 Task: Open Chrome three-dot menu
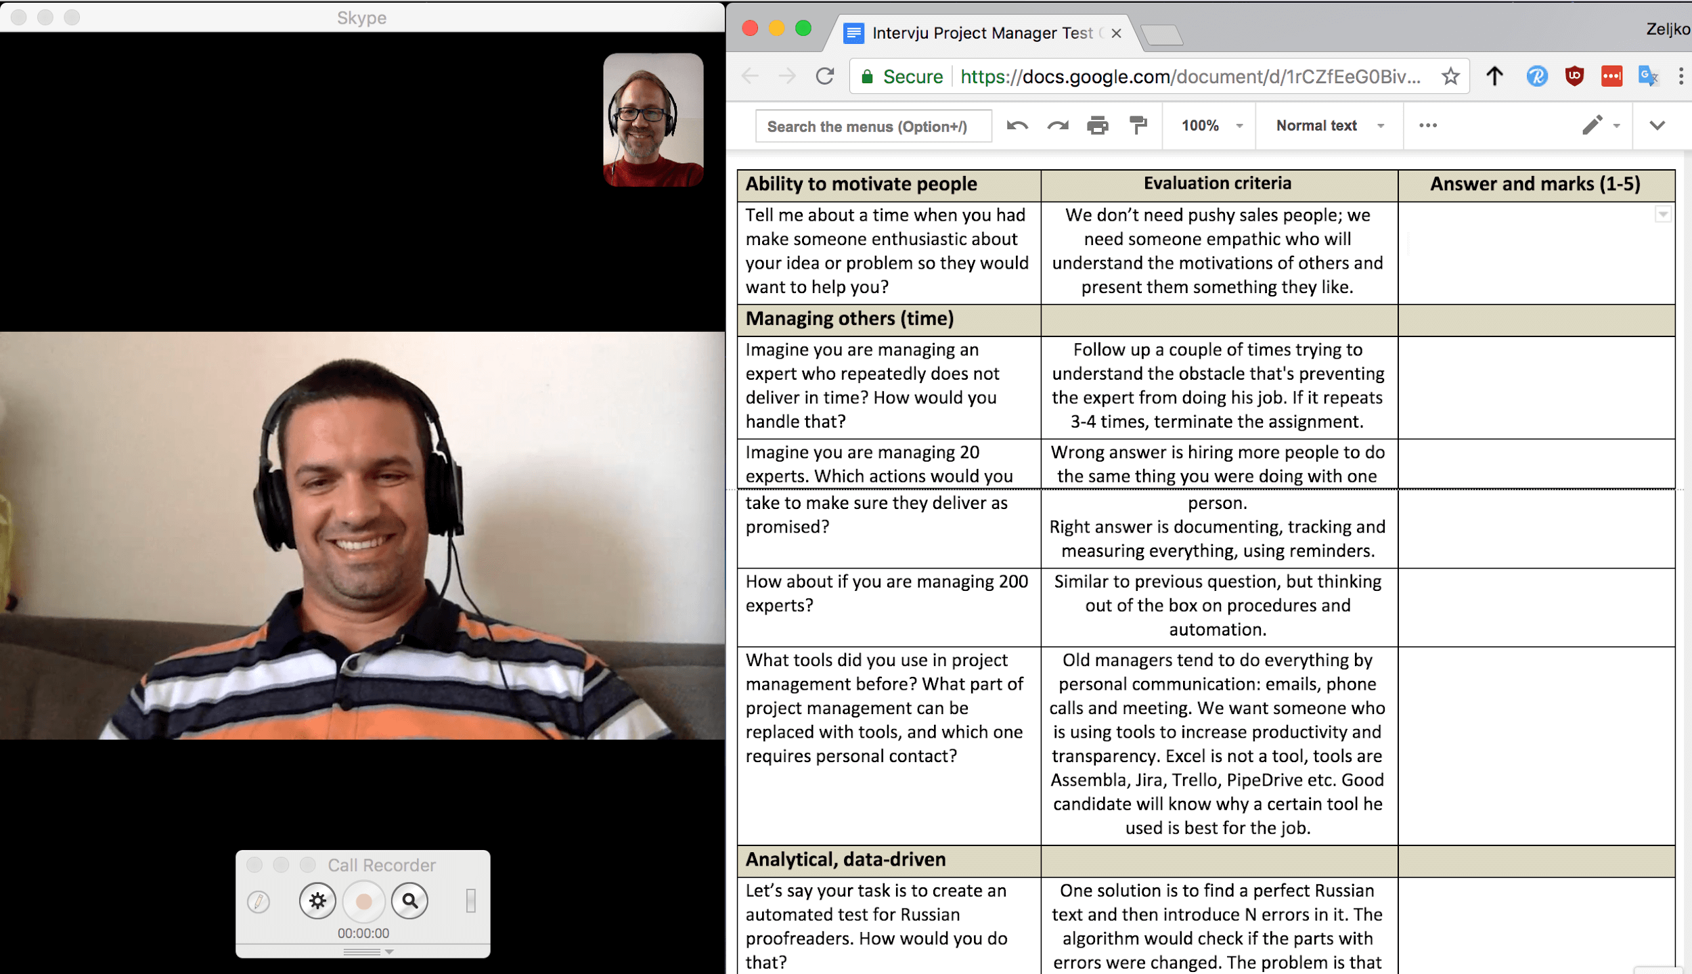[1681, 76]
